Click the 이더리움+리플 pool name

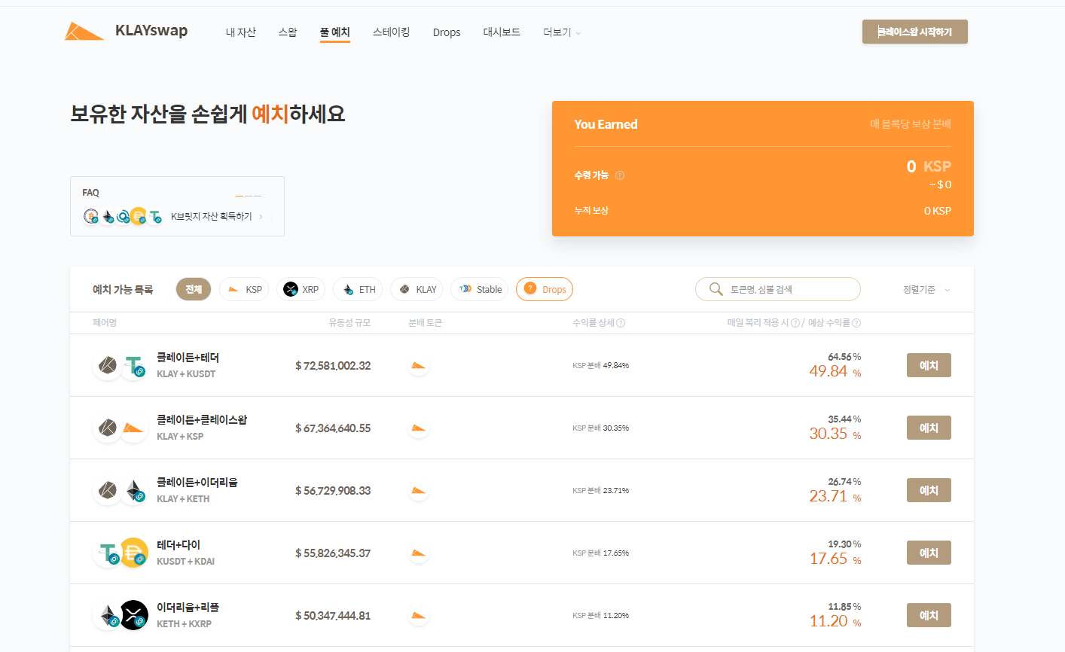tap(188, 608)
